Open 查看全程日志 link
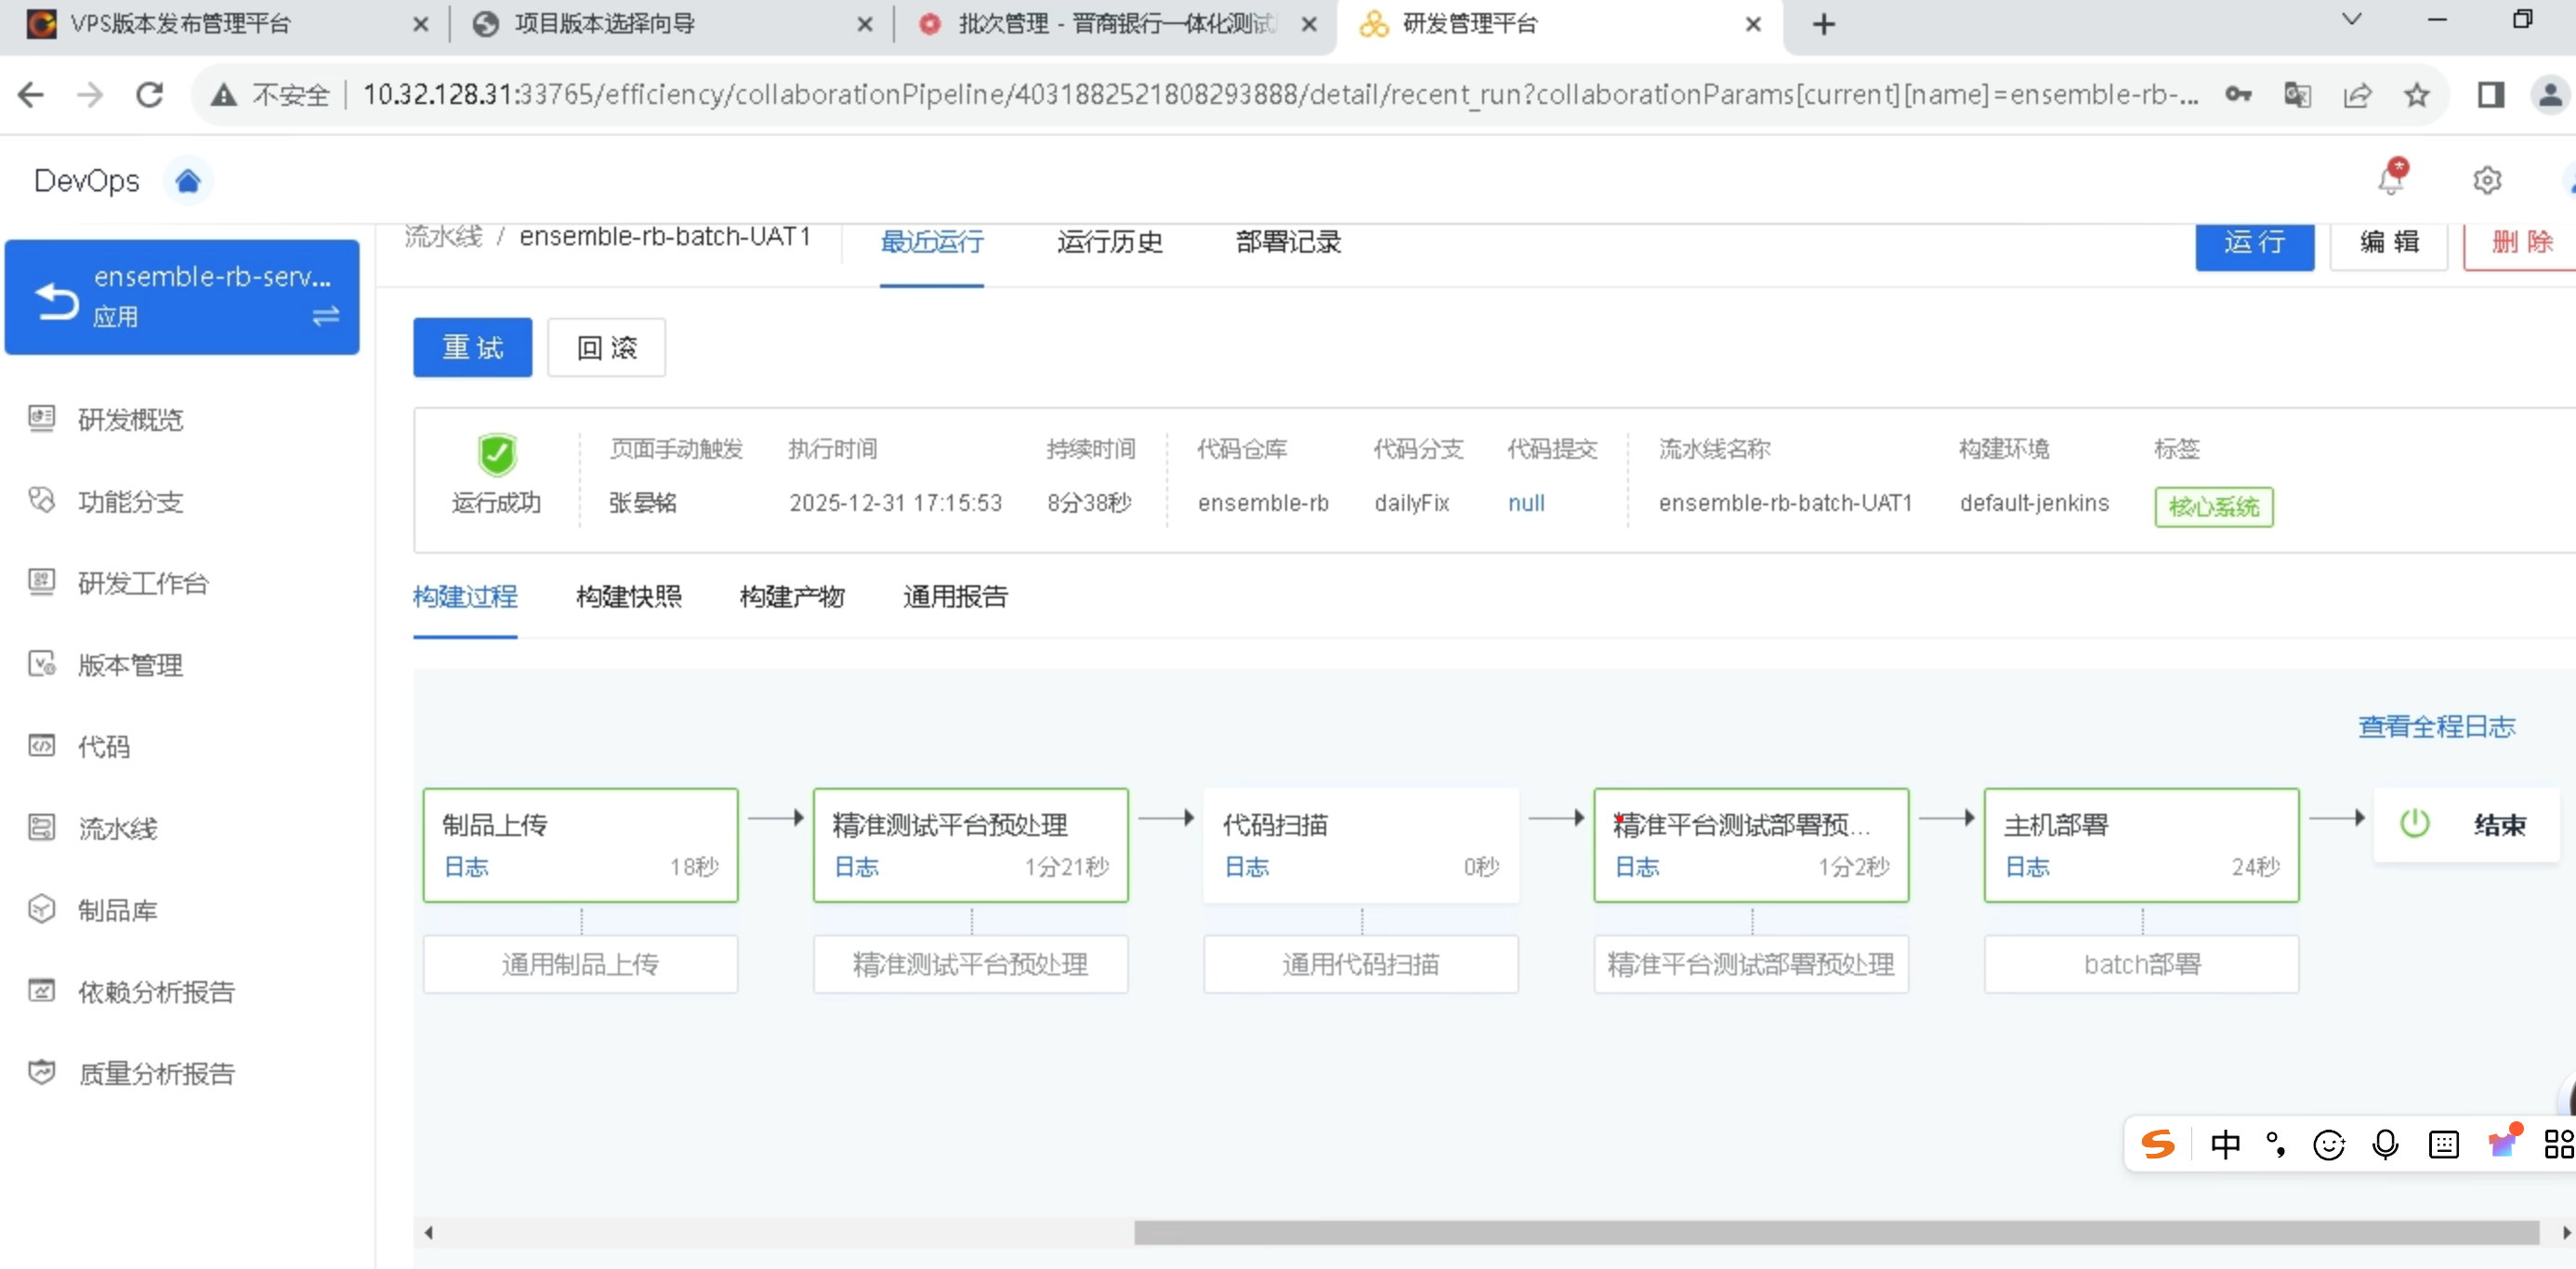Screen dimensions: 2576x1269 click(x=2436, y=727)
